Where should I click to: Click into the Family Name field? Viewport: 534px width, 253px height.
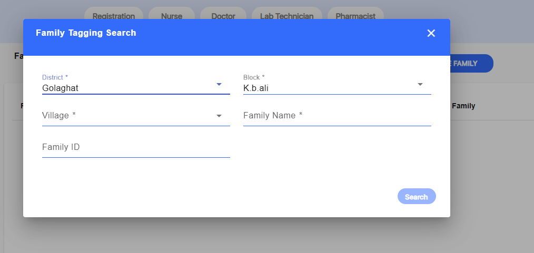pos(337,116)
